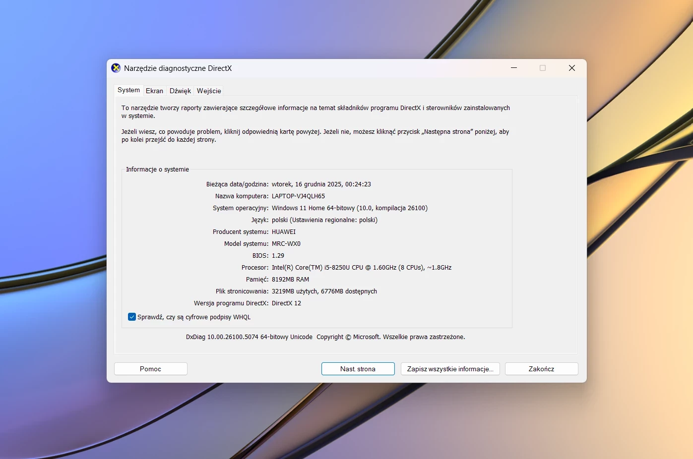
Task: Switch to the Ekran tab
Action: tap(154, 91)
